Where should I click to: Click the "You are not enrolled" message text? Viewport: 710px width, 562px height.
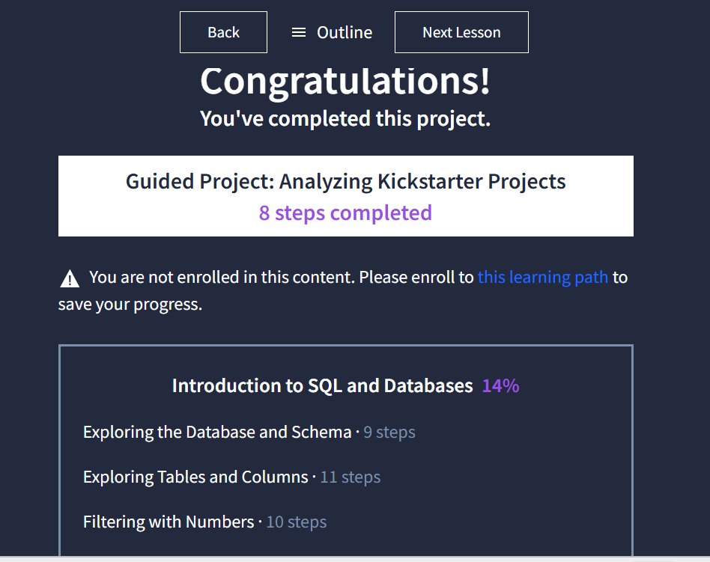tap(281, 278)
